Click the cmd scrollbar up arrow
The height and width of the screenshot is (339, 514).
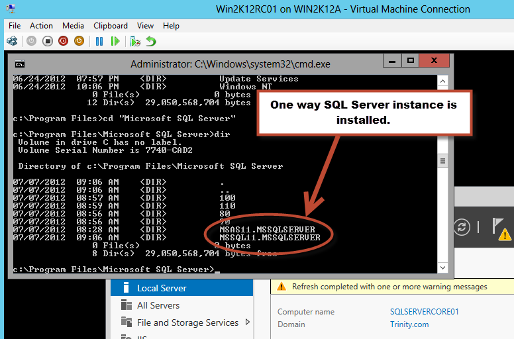pyautogui.click(x=442, y=81)
